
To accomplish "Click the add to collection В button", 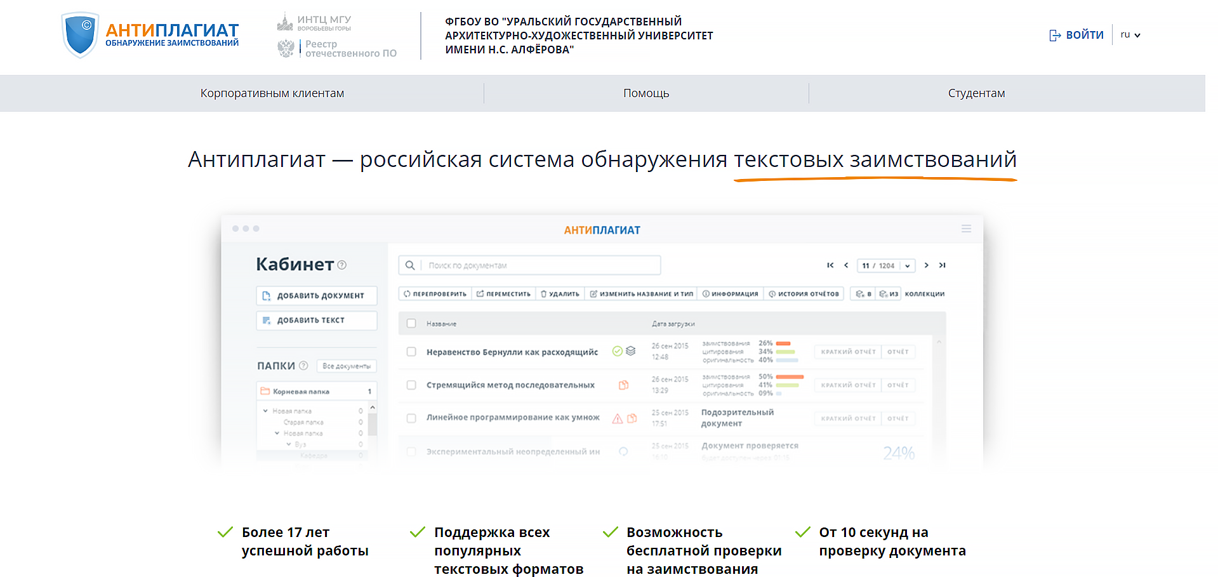I will click(863, 294).
